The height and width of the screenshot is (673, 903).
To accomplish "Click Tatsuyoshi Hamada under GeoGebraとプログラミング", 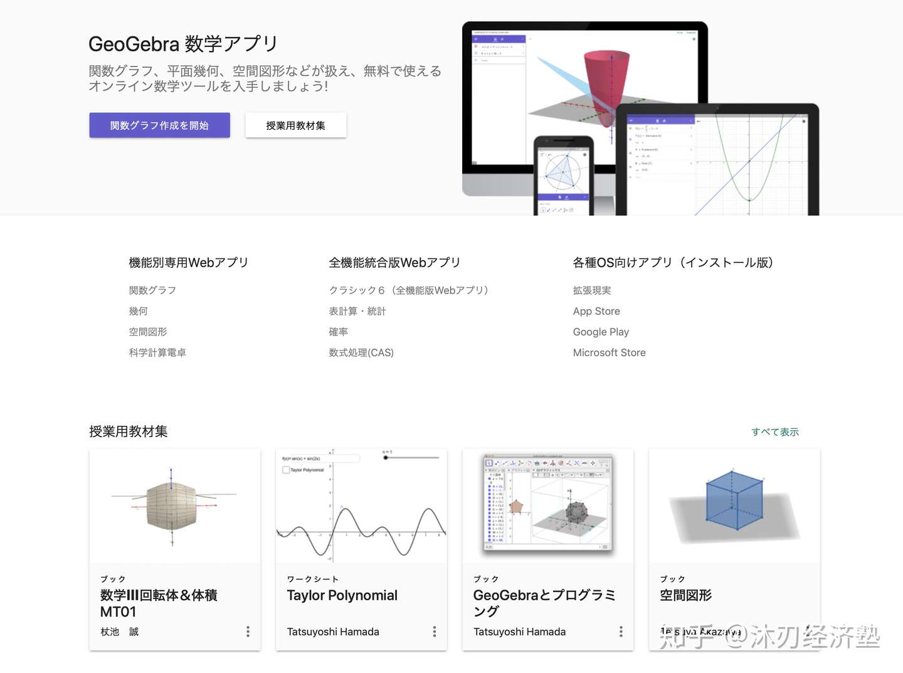I will coord(520,632).
